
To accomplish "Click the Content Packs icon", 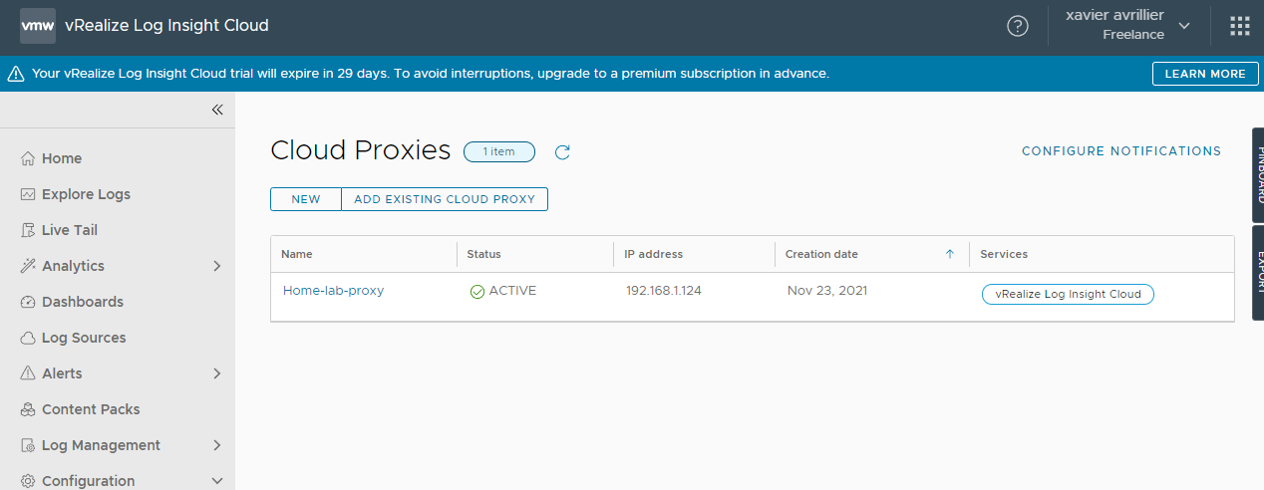I will coord(28,409).
